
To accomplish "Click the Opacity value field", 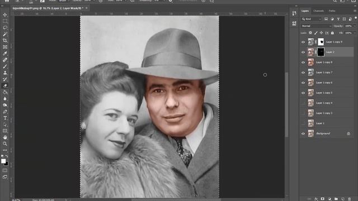I will click(x=348, y=26).
